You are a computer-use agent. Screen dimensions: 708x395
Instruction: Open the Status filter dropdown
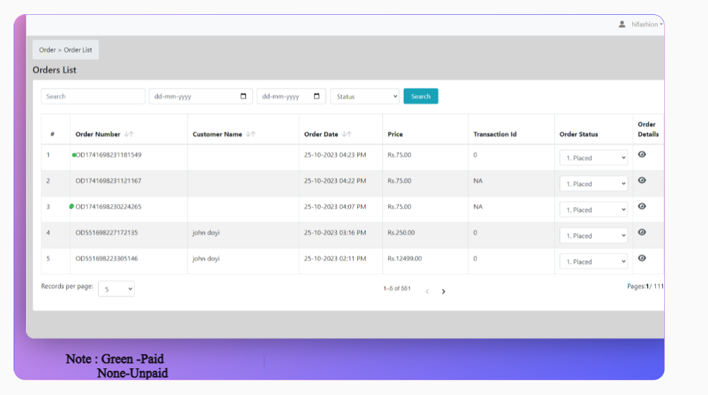pos(365,97)
